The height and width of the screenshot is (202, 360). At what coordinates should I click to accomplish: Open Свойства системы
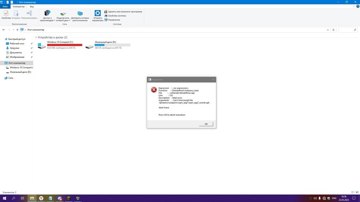(115, 15)
